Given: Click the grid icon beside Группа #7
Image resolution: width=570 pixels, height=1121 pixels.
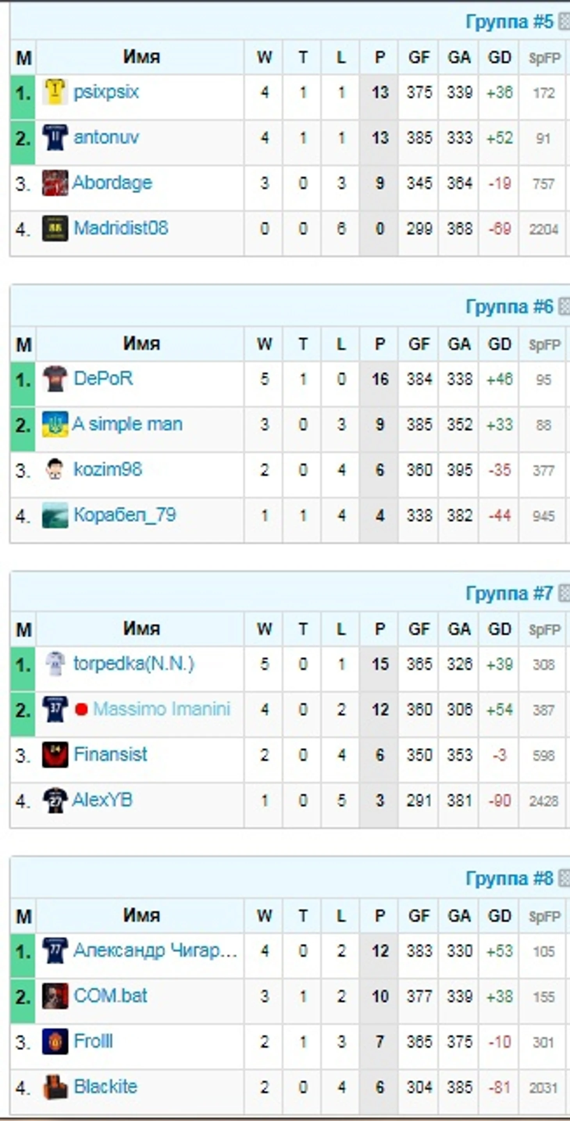Looking at the screenshot, I should pyautogui.click(x=564, y=593).
